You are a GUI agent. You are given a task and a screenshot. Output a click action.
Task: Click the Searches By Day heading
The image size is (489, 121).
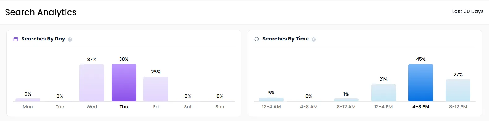click(43, 39)
